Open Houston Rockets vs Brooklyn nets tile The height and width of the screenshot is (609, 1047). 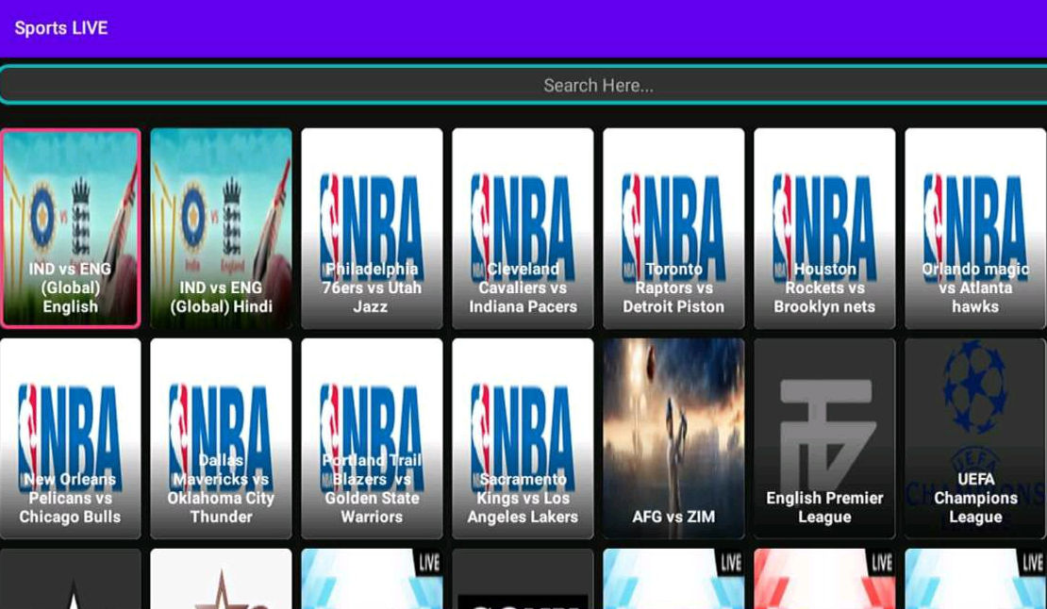coord(824,228)
